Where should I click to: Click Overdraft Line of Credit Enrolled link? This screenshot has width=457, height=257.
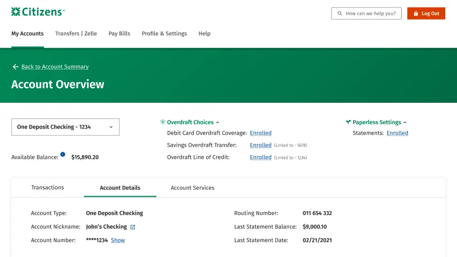tap(260, 157)
